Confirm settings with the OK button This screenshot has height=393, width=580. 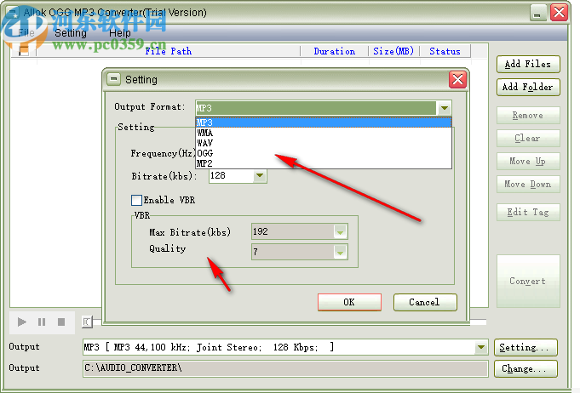pos(349,302)
